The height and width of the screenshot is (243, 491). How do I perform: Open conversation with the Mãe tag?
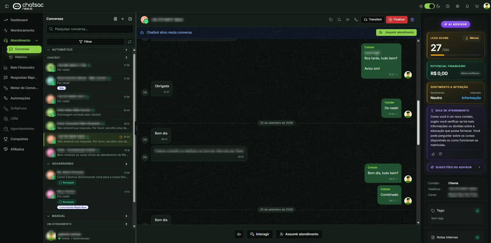point(88,83)
